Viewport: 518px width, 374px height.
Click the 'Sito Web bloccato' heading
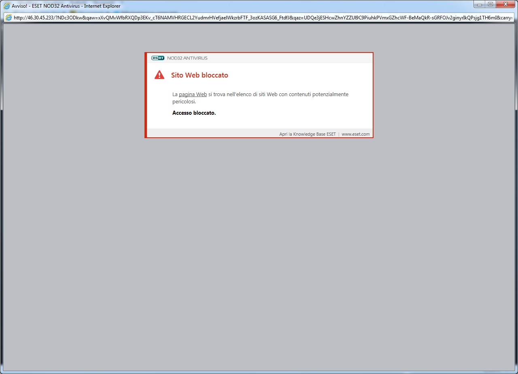200,75
